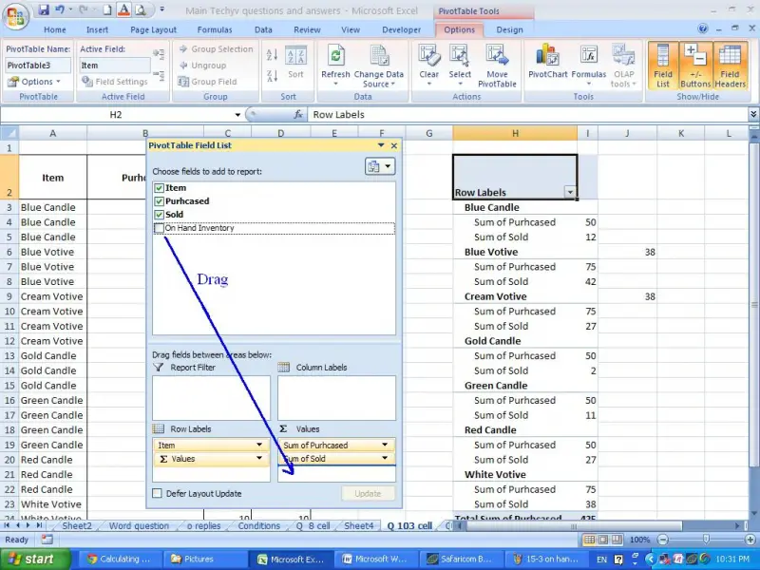Click the macro record status bar icon
The image size is (760, 570).
(x=47, y=539)
